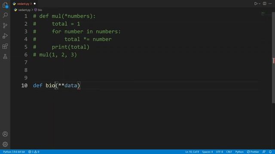Click the Prettier status item

point(253,152)
